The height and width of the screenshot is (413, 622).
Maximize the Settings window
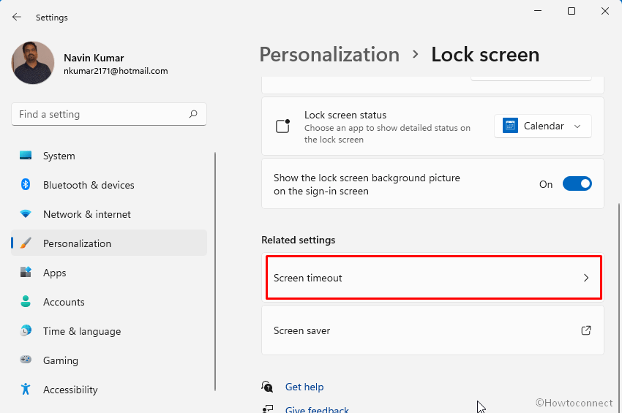pyautogui.click(x=572, y=11)
